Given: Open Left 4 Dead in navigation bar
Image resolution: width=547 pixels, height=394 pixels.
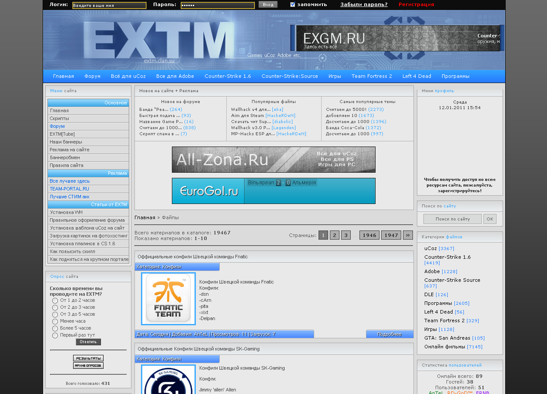Looking at the screenshot, I should [x=417, y=76].
